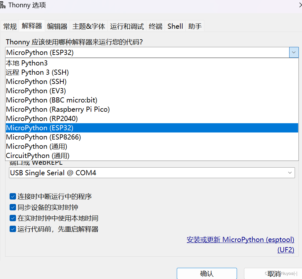Choose MicroPython (EV3) interpreter

tap(152, 91)
